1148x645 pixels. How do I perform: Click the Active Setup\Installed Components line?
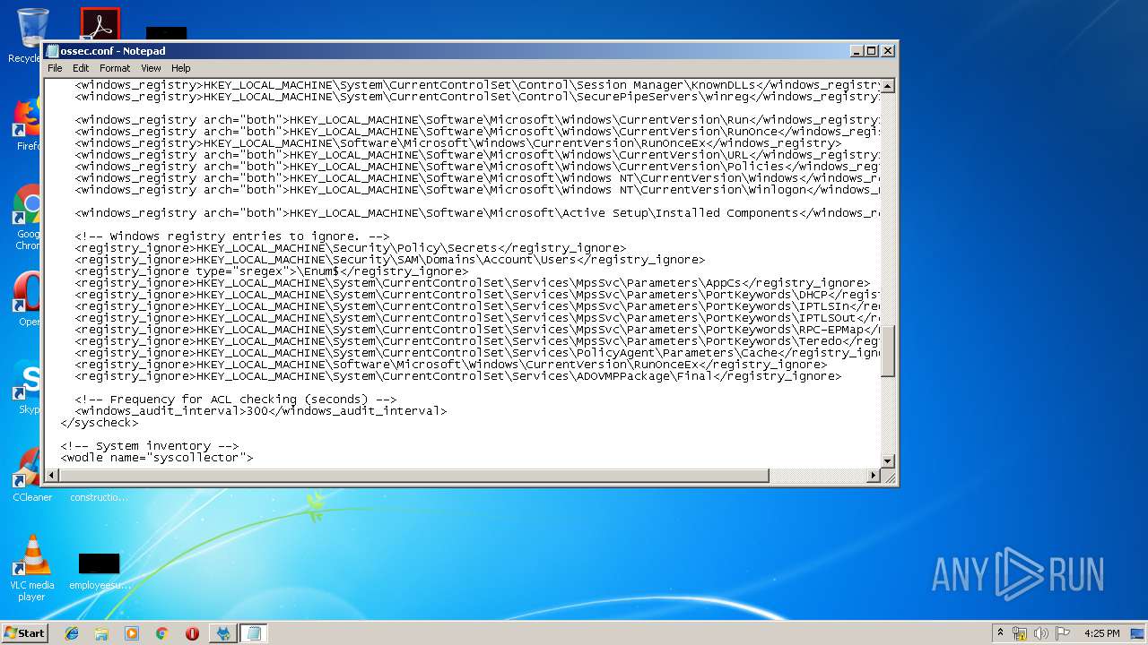477,213
